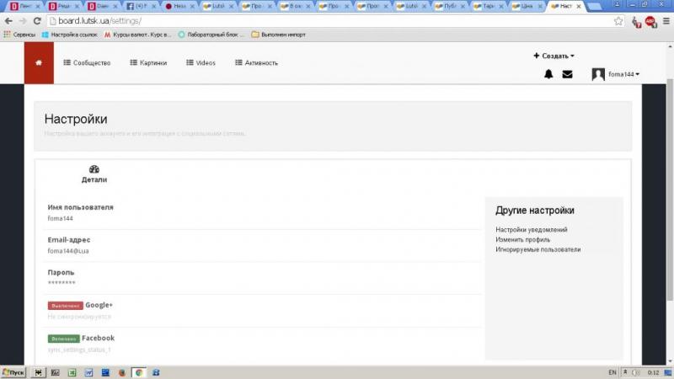The image size is (674, 379).
Task: Expand the foma144 user menu
Action: pos(623,74)
